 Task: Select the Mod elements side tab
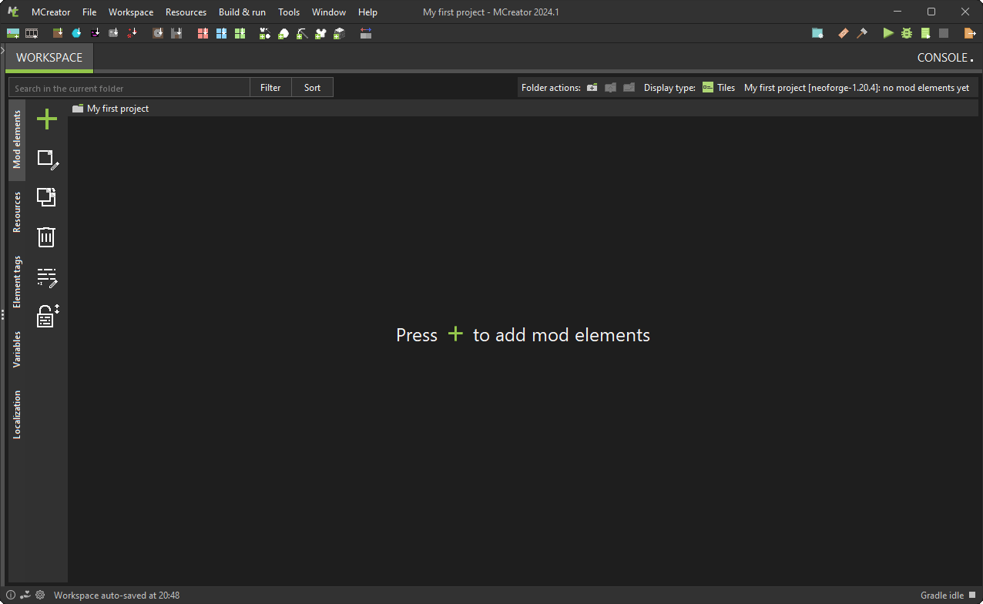click(x=17, y=139)
